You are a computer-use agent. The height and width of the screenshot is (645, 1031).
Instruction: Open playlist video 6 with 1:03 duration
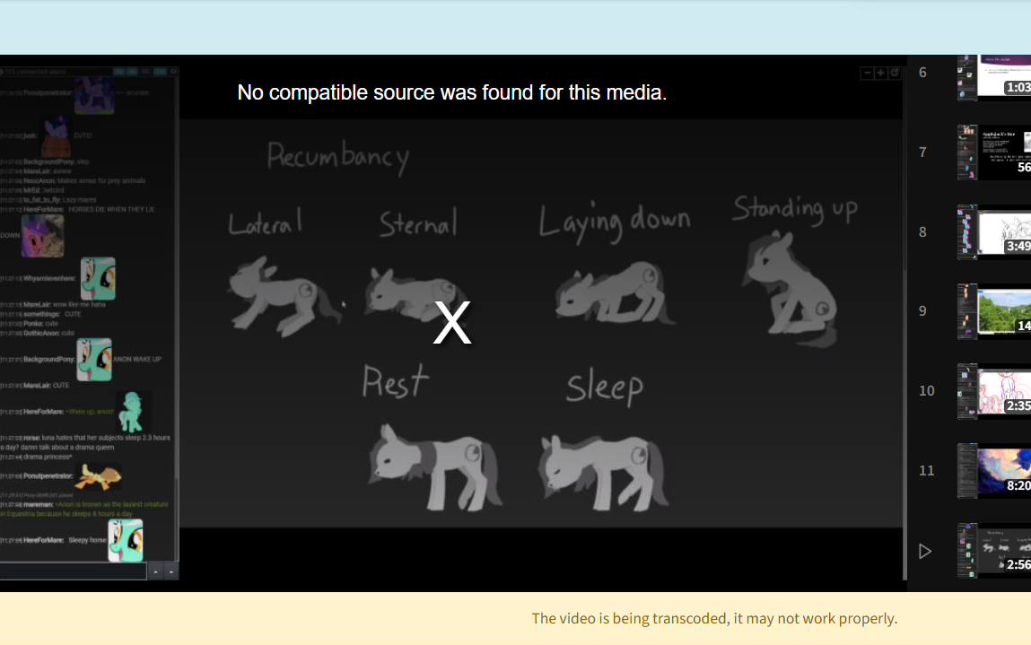click(994, 76)
